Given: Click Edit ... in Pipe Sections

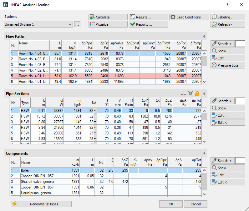Looking at the screenshot, I should coord(228,115).
